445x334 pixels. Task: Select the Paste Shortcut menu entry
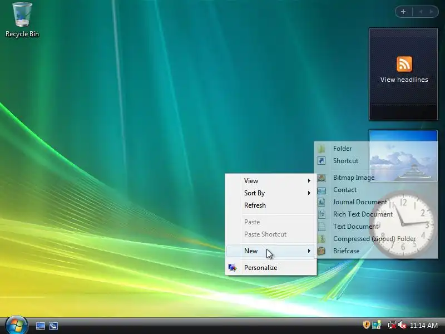[x=271, y=234]
